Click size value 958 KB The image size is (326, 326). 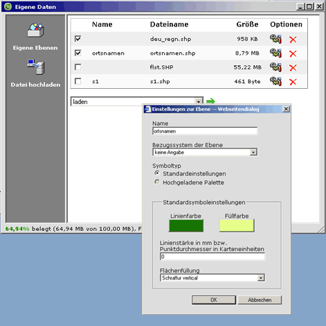tap(247, 39)
